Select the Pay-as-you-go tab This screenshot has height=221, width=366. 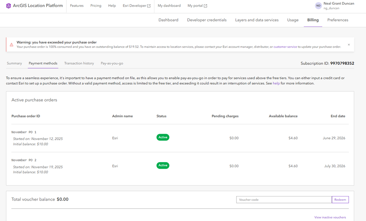coord(112,63)
